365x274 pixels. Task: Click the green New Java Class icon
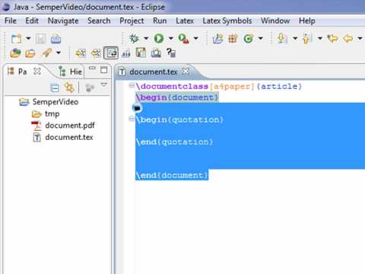coord(249,39)
